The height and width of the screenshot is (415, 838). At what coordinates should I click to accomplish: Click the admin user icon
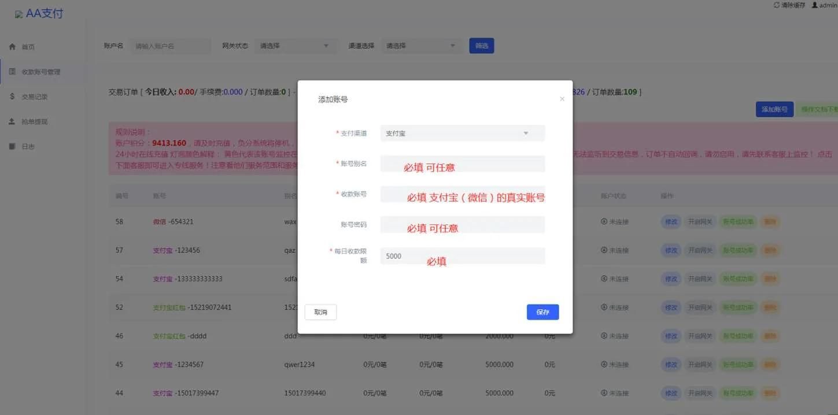tap(815, 5)
